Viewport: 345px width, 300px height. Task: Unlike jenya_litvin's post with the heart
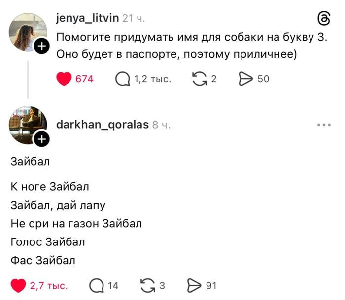click(64, 79)
